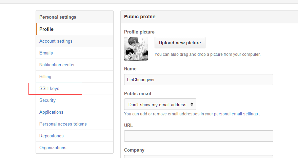Open the Profile settings tab
298x158 pixels.
click(75, 29)
